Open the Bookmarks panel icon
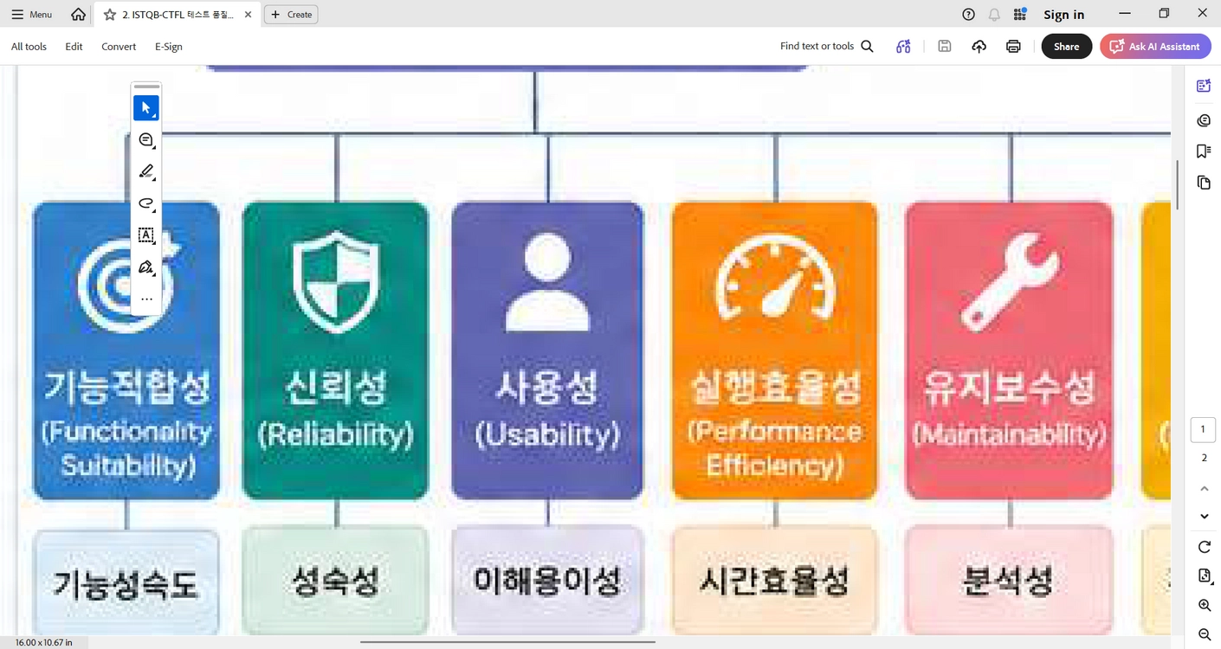This screenshot has width=1221, height=649. pos(1204,151)
